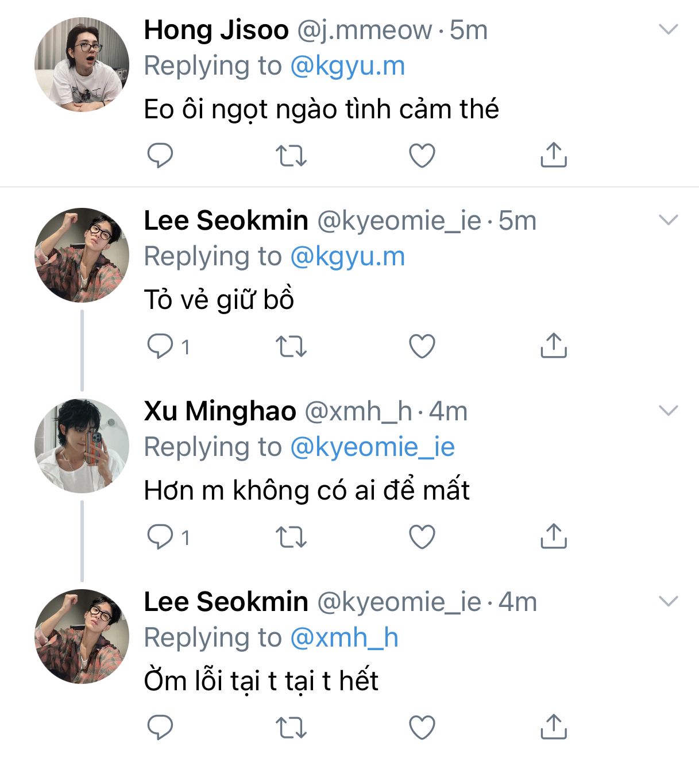The height and width of the screenshot is (758, 699).
Task: Share the "Tỏ vẻ giữ bồ" tweet
Action: click(x=554, y=346)
